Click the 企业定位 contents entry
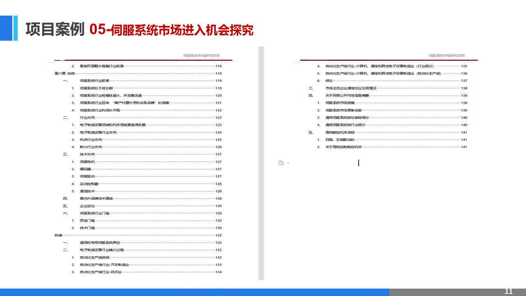The width and height of the screenshot is (526, 296). tap(87, 206)
